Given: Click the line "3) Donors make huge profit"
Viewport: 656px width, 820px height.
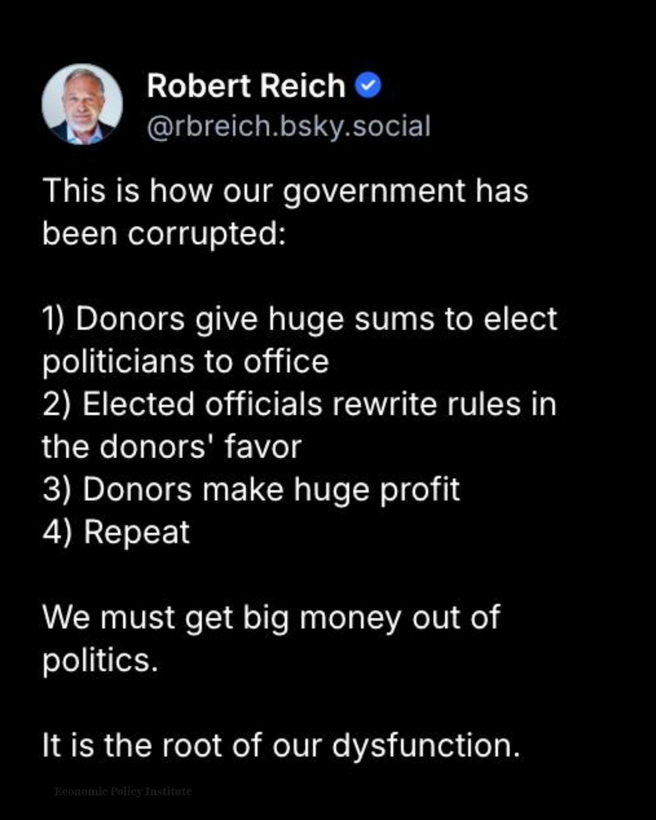Looking at the screenshot, I should tap(251, 490).
